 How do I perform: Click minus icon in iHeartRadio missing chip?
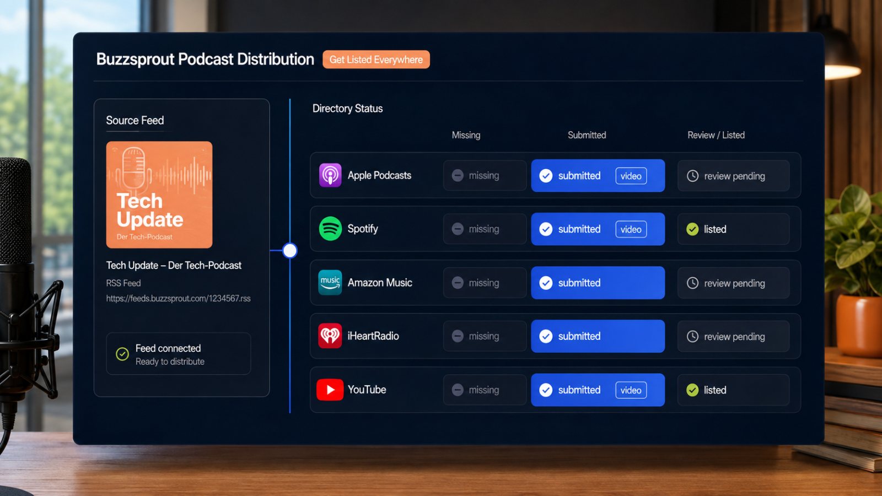(x=458, y=336)
